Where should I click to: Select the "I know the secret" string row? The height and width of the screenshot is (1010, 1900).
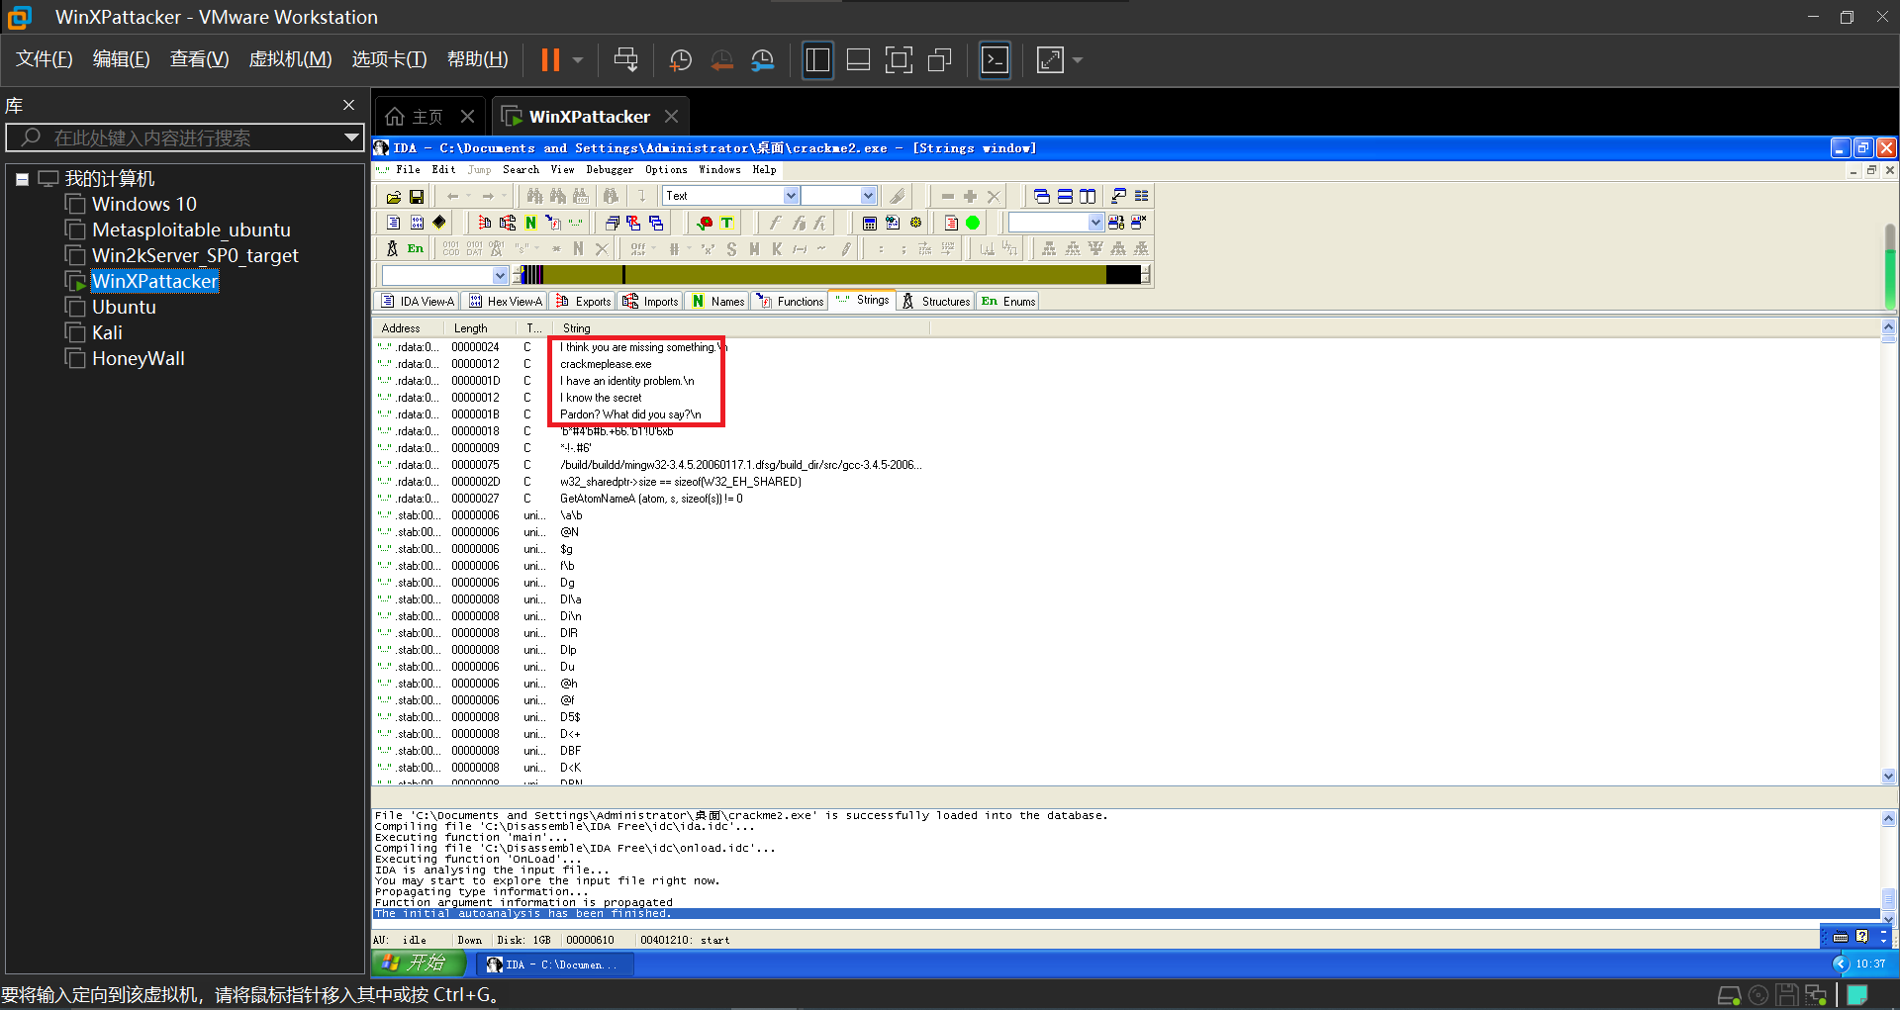(600, 398)
